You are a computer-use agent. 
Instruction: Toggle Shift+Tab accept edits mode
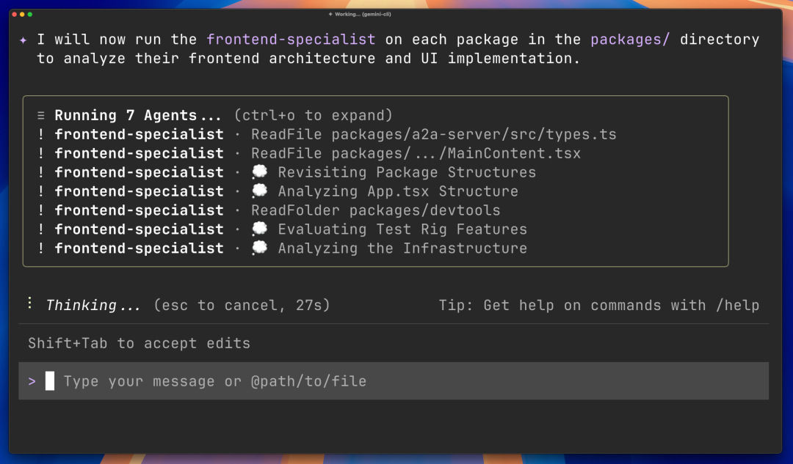[139, 343]
